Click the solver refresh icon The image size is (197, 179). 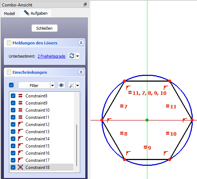(72, 56)
